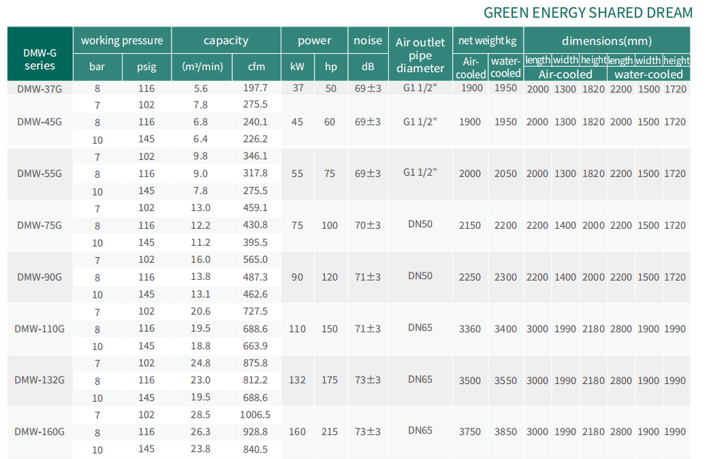Click the GREEN ENERGY SHARED DREAM title
The height and width of the screenshot is (459, 711).
[x=588, y=12]
